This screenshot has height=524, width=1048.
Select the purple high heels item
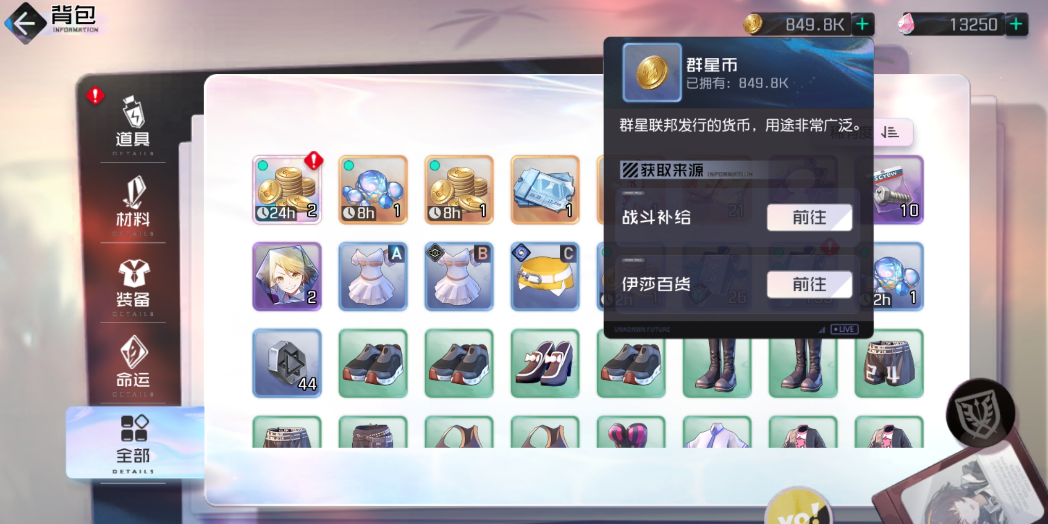point(545,363)
